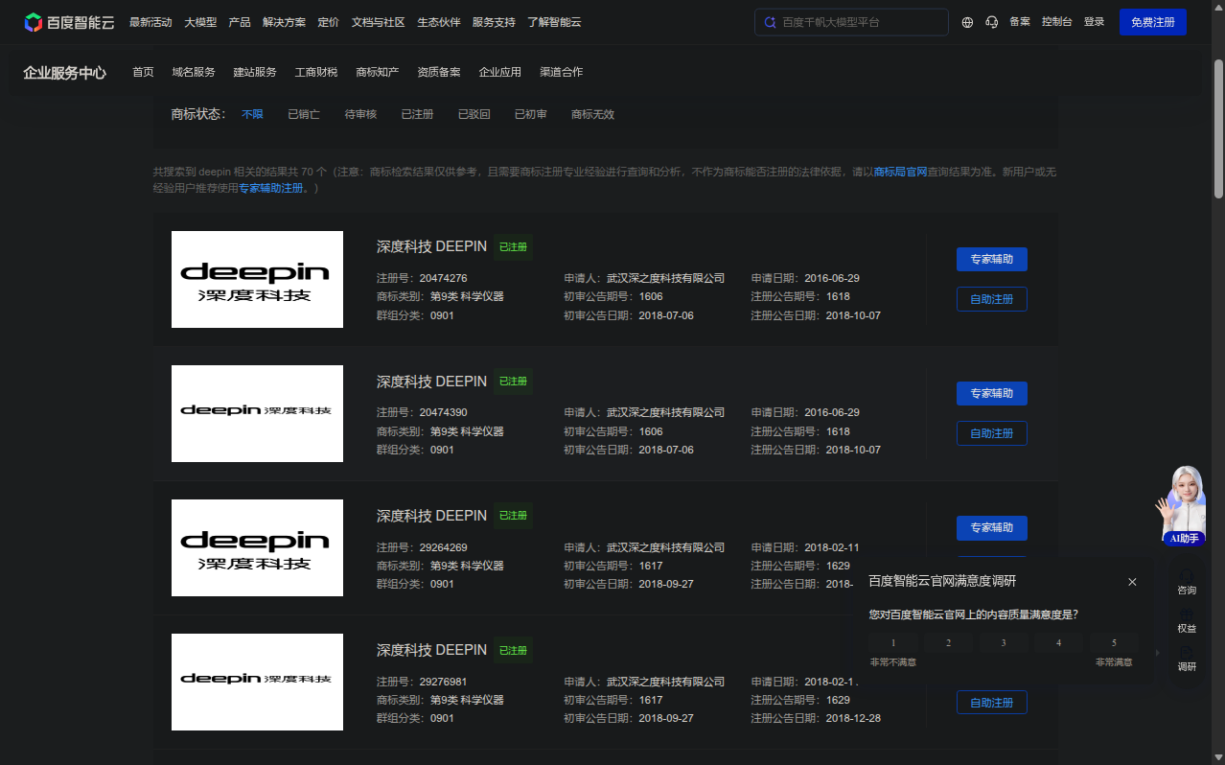This screenshot has width=1225, height=765.
Task: Open 大模型 top menu
Action: coord(200,22)
